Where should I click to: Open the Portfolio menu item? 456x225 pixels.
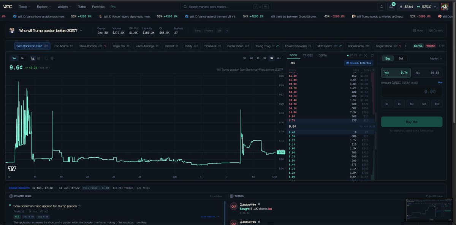(x=98, y=7)
